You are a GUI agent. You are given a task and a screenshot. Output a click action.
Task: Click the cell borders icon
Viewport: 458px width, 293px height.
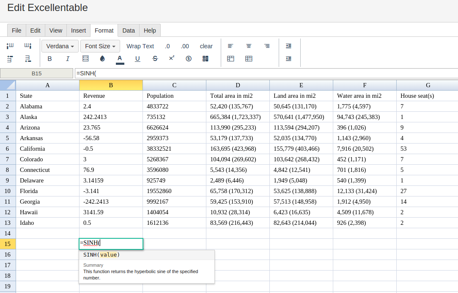(85, 59)
